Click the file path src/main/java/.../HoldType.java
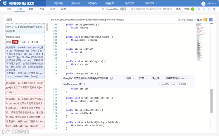The image size is (219, 136). [88, 20]
